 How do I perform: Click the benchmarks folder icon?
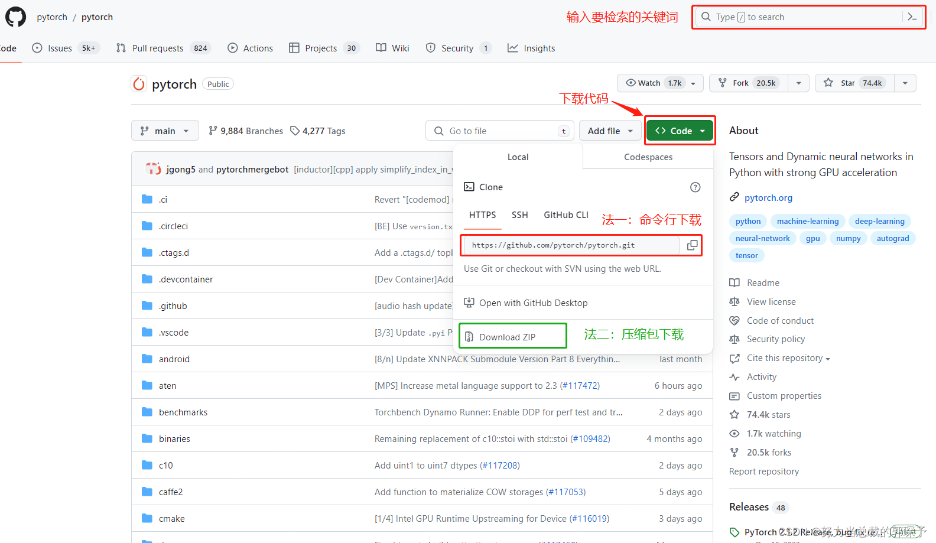147,412
